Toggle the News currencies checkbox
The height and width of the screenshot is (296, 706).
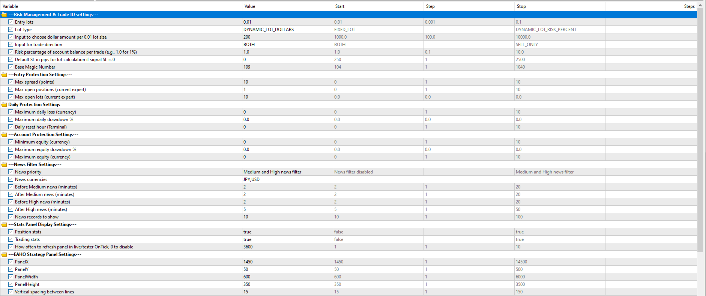click(11, 179)
